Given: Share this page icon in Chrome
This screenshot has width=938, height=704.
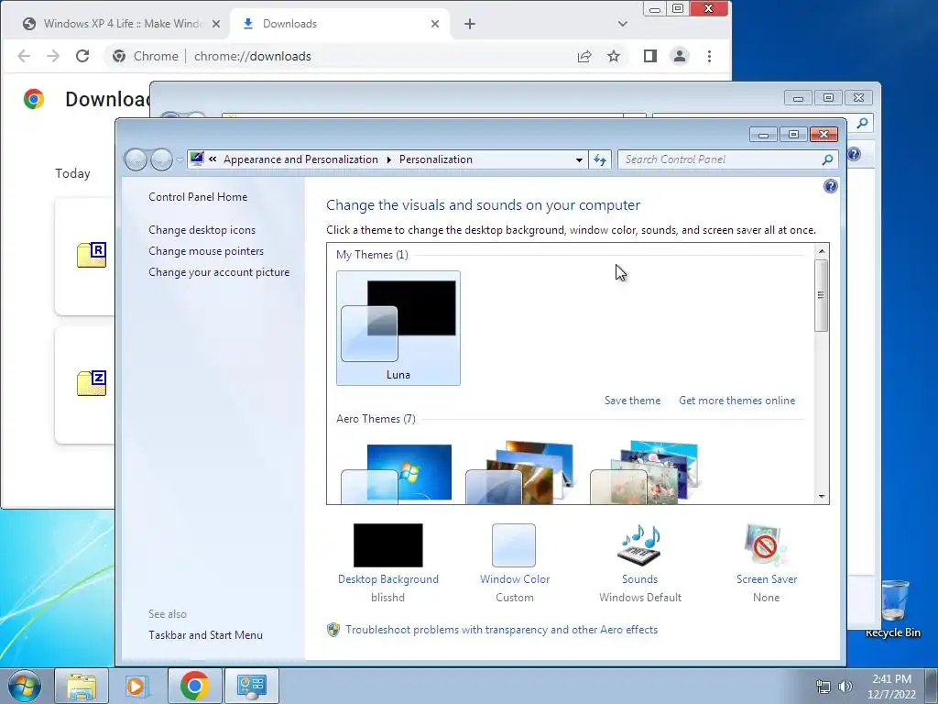Looking at the screenshot, I should [x=584, y=56].
